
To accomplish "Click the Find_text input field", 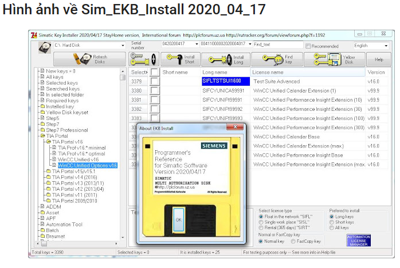I will pyautogui.click(x=278, y=45).
